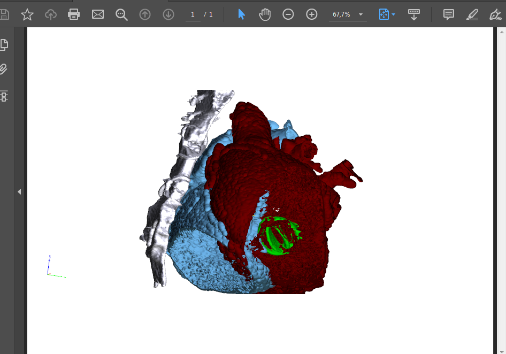Activate the hand pan tool
Image resolution: width=506 pixels, height=354 pixels.
tap(265, 14)
